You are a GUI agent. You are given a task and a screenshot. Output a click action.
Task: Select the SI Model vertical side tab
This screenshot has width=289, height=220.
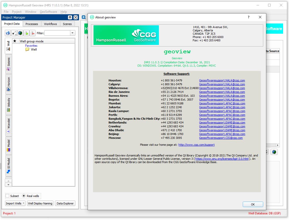coord(8,166)
